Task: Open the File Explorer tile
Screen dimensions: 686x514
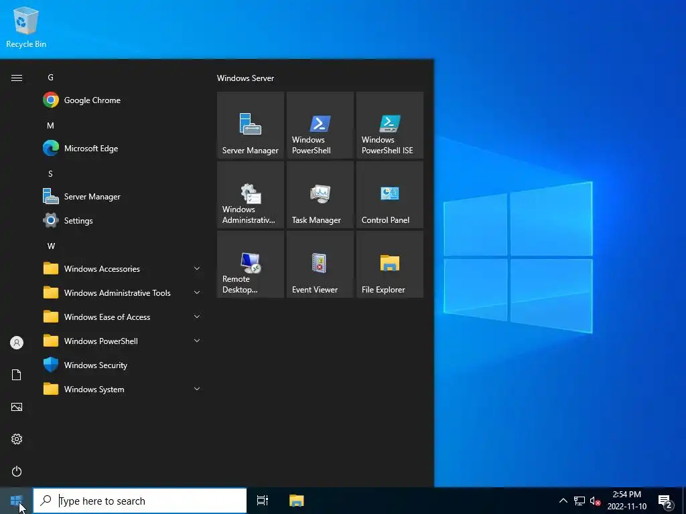Action: [389, 264]
